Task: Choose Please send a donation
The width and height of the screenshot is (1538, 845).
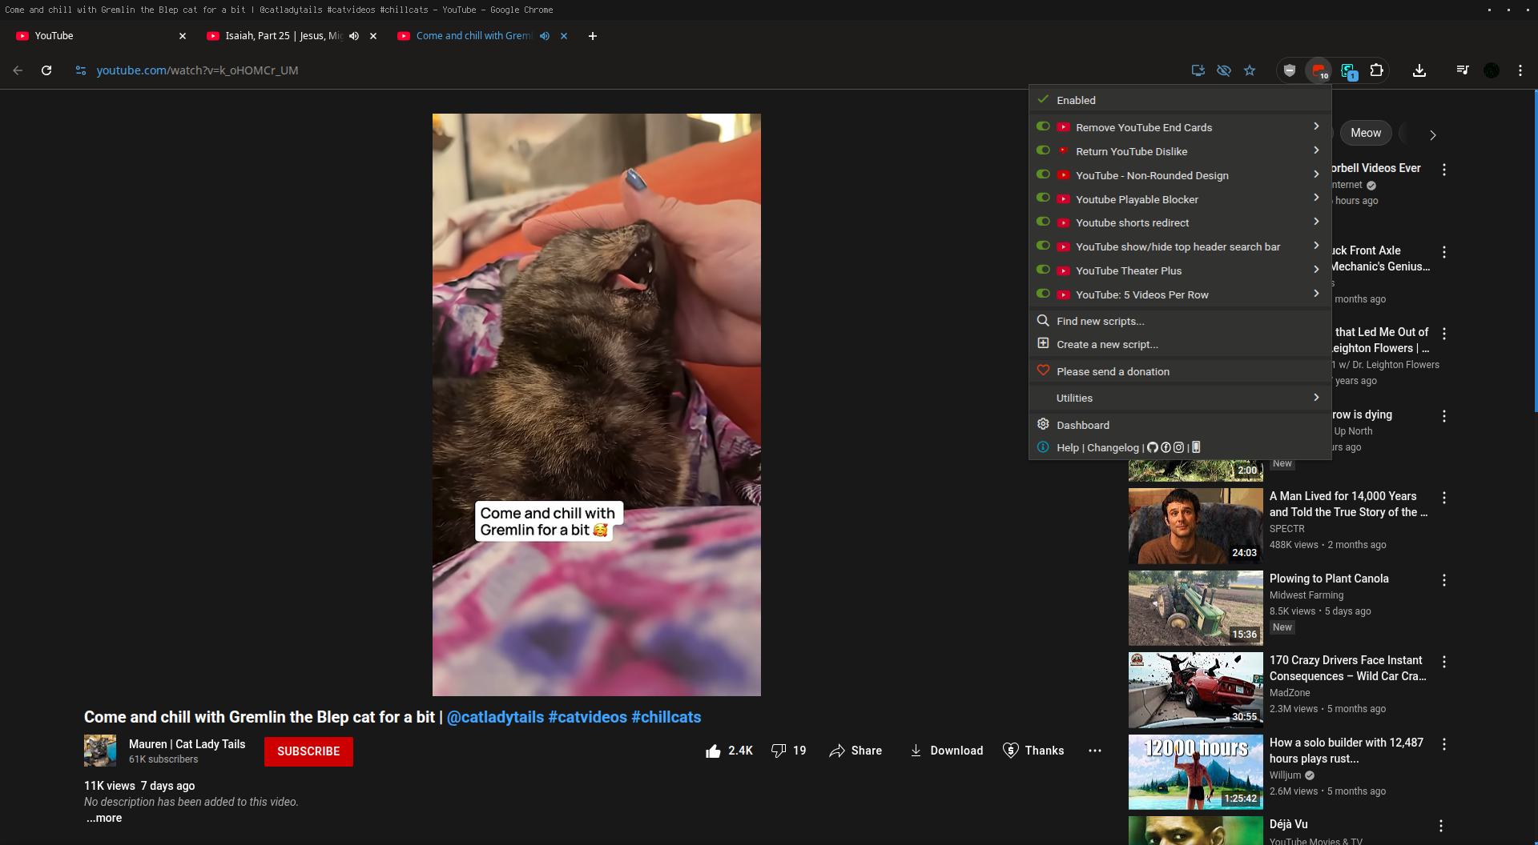Action: [1180, 371]
